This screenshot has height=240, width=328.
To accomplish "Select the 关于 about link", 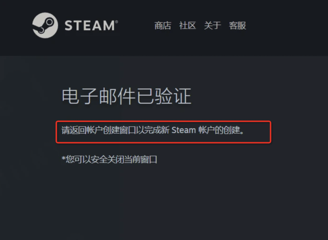I will 212,26.
